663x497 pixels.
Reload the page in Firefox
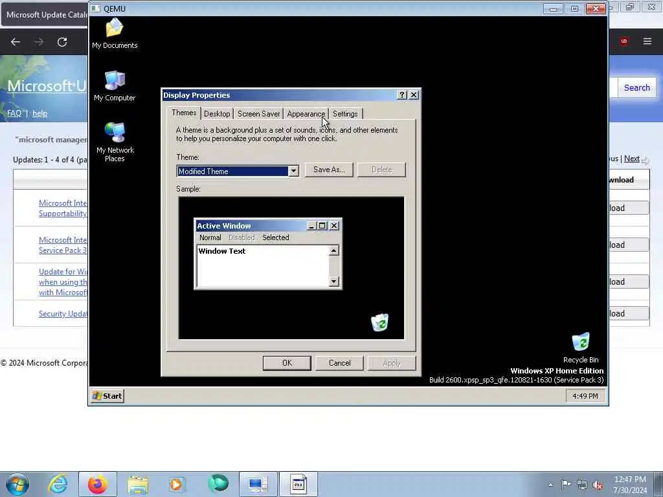[x=62, y=42]
